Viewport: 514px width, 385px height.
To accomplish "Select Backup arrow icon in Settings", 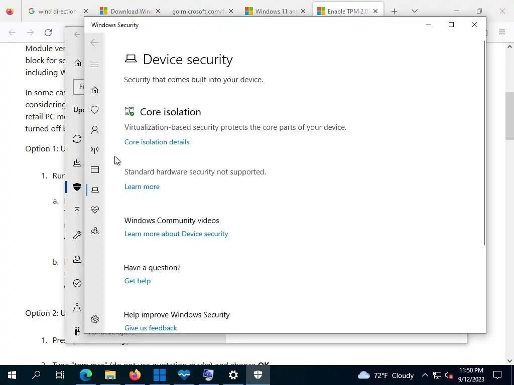I will (77, 211).
